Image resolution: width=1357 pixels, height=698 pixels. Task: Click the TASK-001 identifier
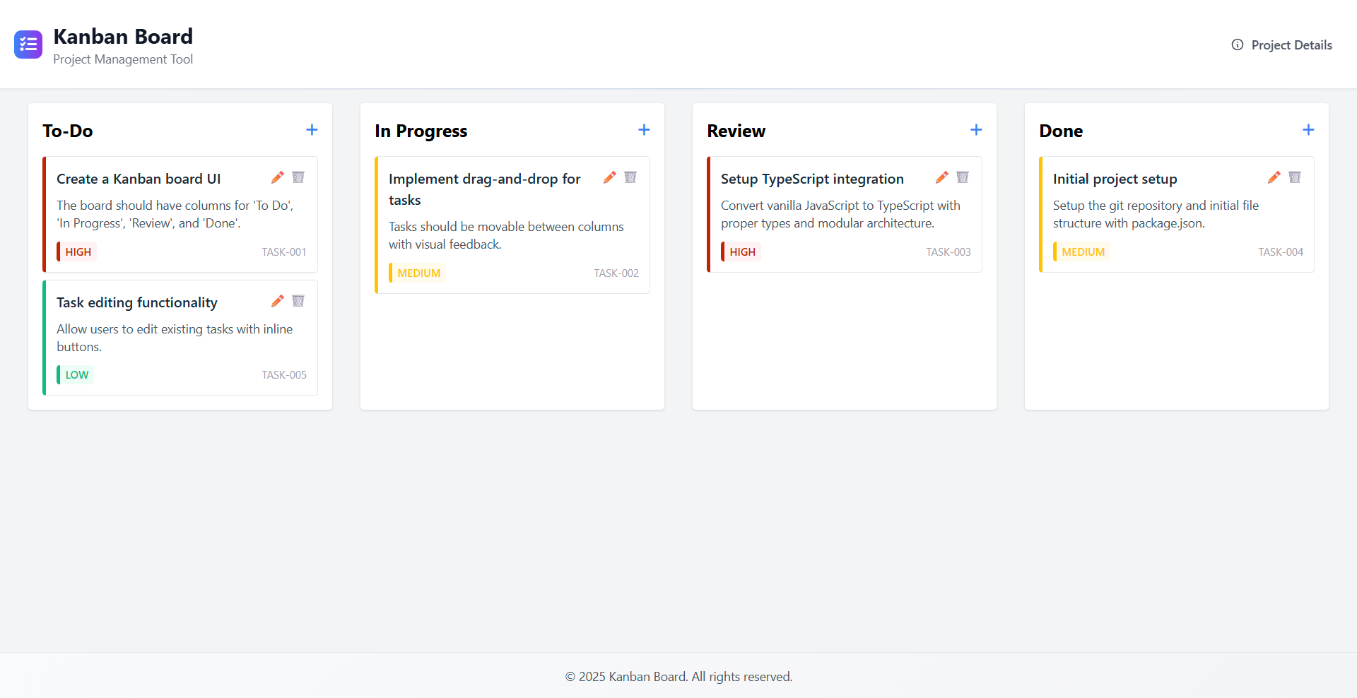tap(284, 252)
